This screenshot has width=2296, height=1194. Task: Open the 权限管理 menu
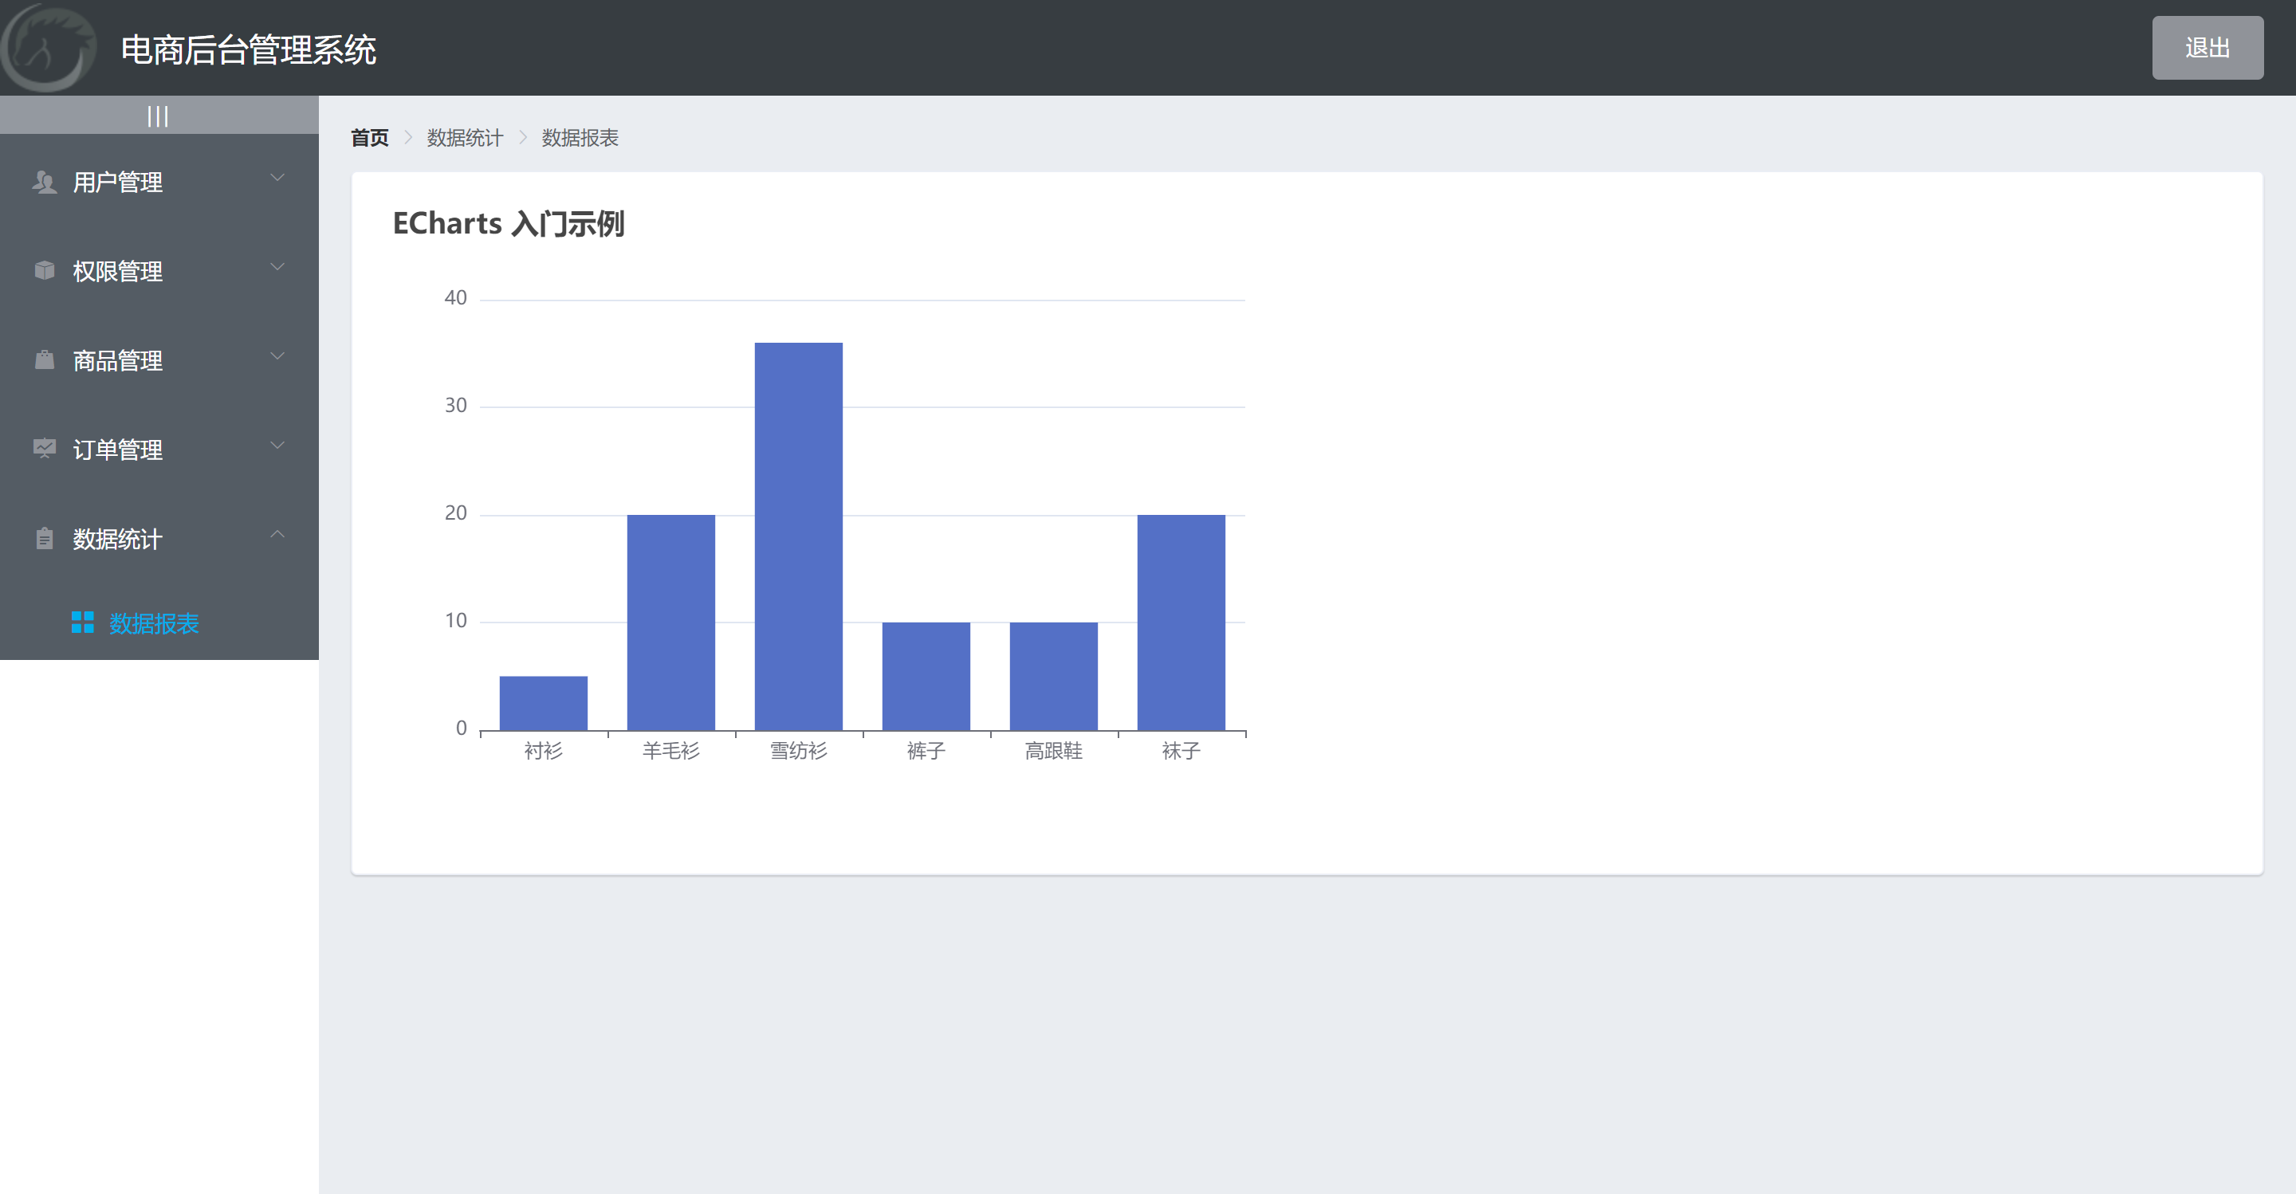point(159,271)
